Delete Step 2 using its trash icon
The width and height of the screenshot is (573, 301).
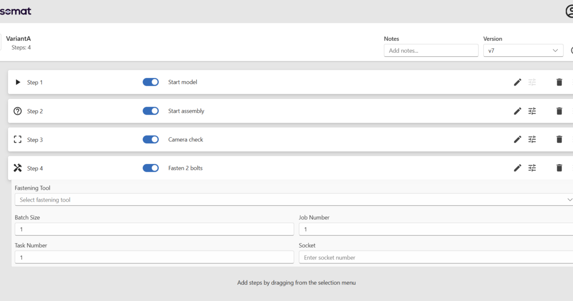pyautogui.click(x=559, y=111)
